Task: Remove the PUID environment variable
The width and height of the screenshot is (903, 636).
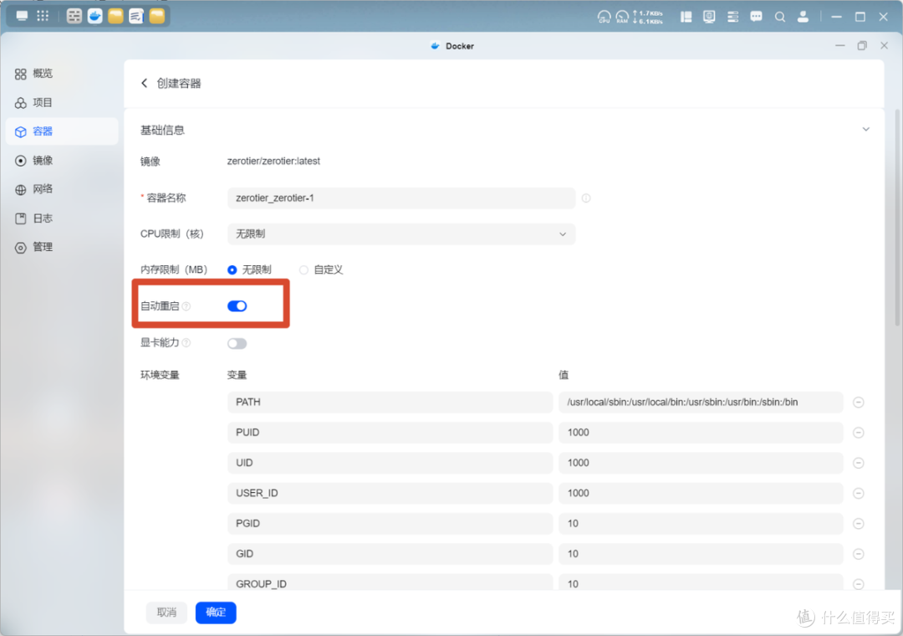Action: pyautogui.click(x=858, y=433)
